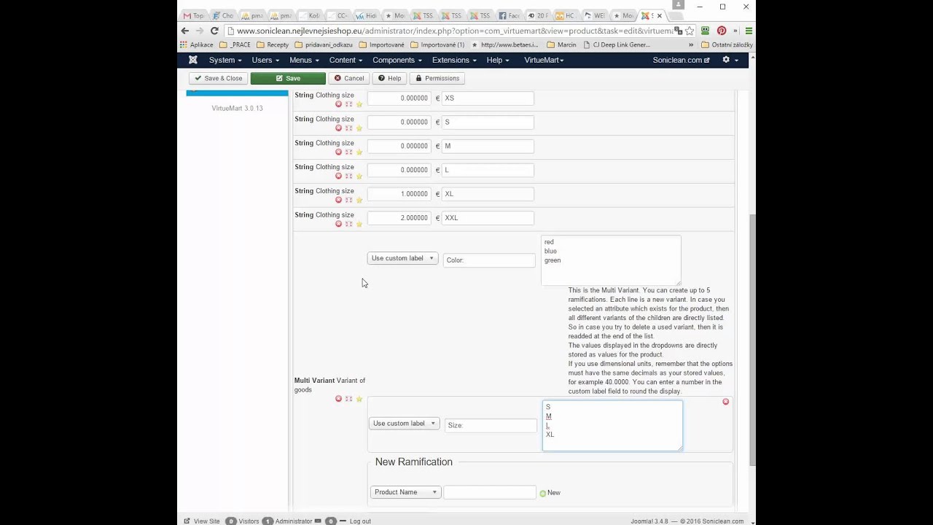Click the Joomla logo in the admin menu

(x=193, y=60)
